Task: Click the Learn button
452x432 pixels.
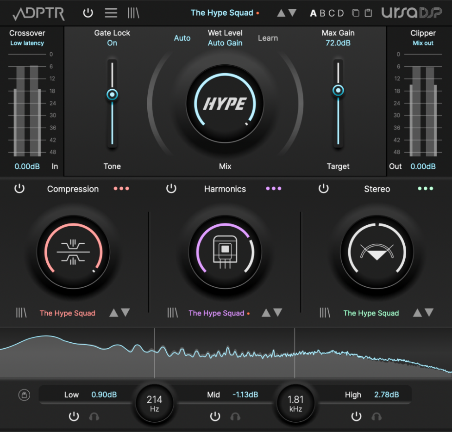Action: click(268, 38)
